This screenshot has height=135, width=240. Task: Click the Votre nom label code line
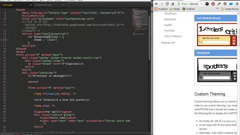click(58, 118)
